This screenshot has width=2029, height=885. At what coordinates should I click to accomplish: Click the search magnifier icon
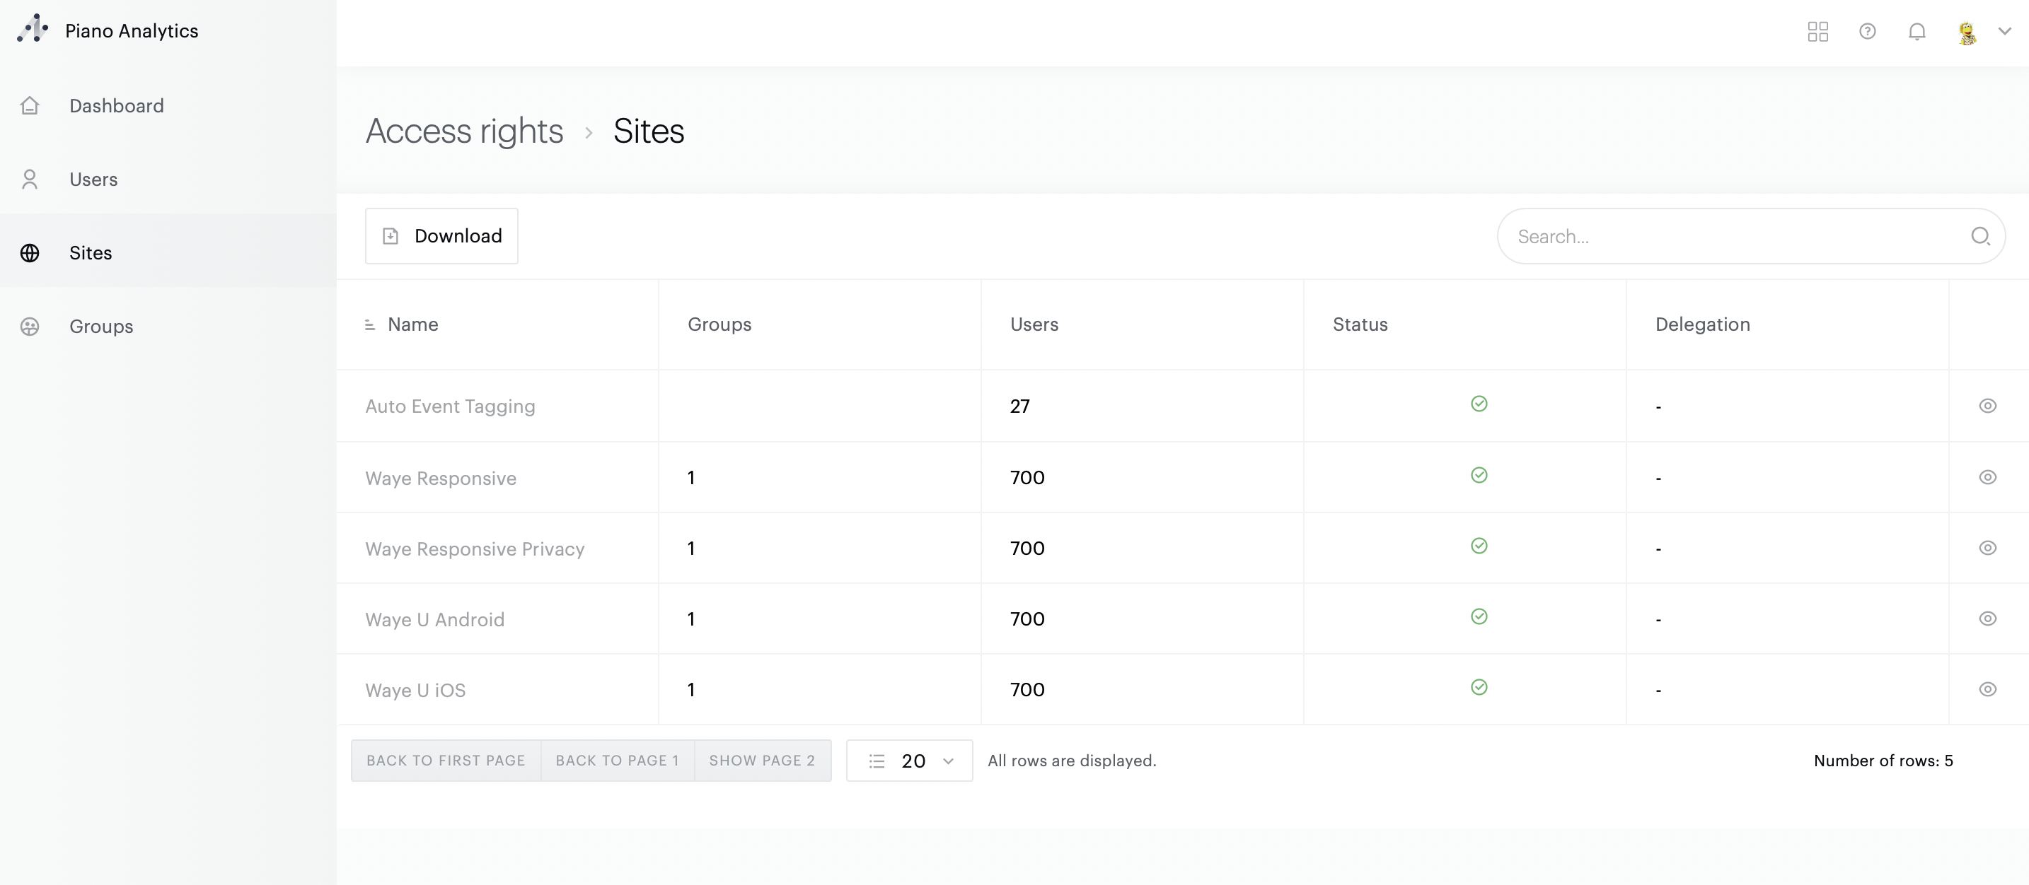[1980, 236]
